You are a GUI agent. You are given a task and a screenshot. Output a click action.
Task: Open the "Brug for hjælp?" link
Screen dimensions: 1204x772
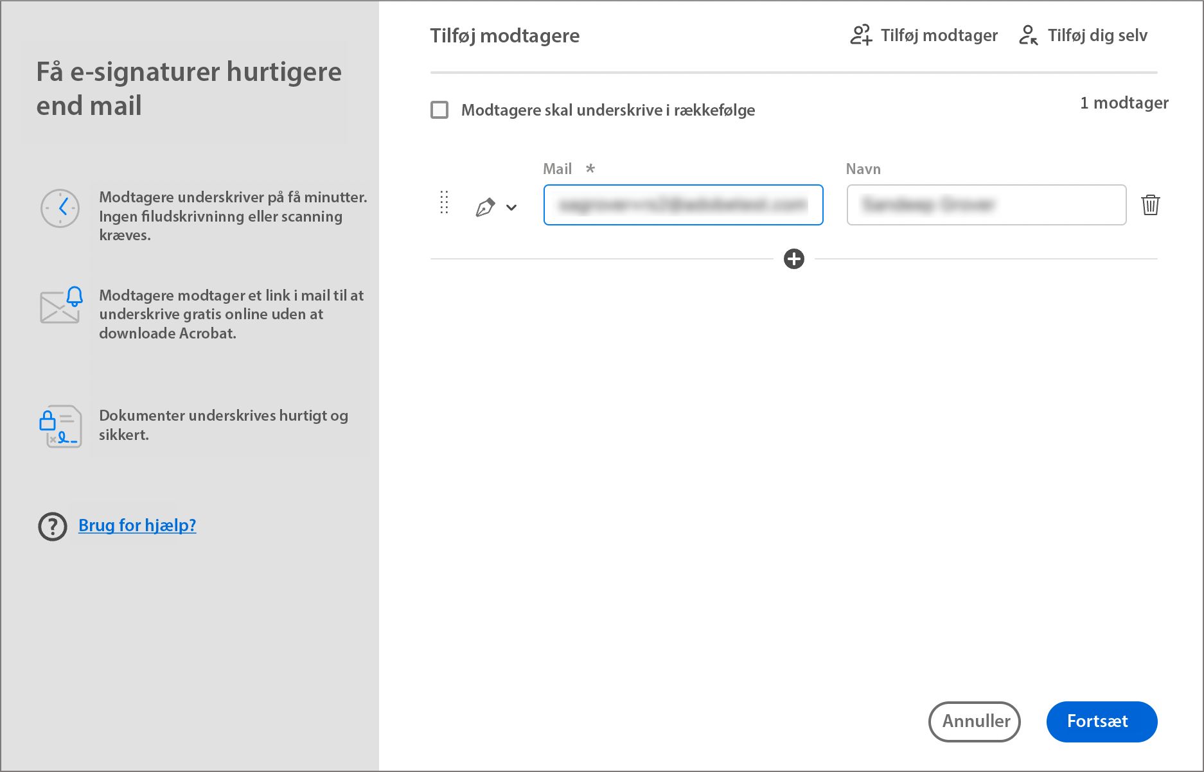137,525
